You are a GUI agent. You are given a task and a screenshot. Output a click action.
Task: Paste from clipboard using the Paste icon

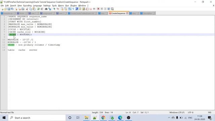(34, 9)
